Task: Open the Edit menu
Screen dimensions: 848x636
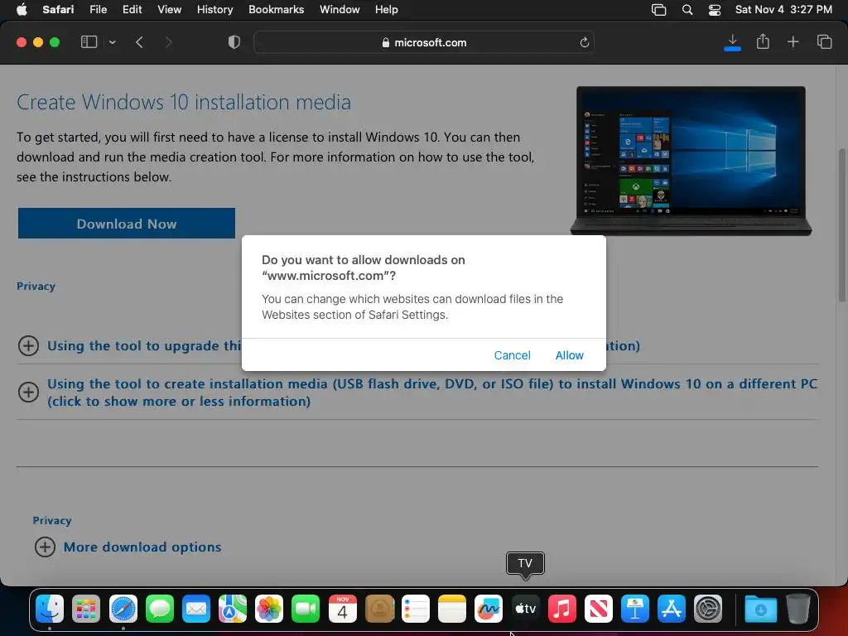Action: [132, 9]
